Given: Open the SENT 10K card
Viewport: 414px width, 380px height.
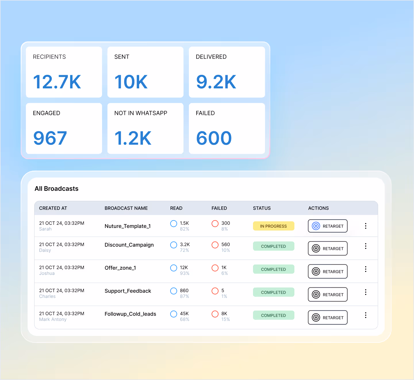Looking at the screenshot, I should click(x=145, y=72).
